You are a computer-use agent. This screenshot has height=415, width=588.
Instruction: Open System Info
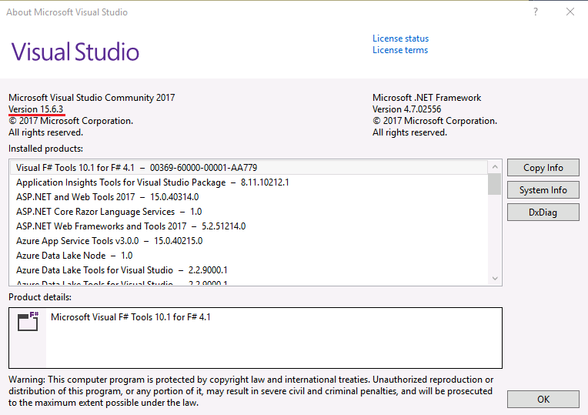pyautogui.click(x=543, y=190)
